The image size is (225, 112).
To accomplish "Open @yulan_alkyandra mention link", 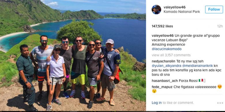I will coord(166,66).
